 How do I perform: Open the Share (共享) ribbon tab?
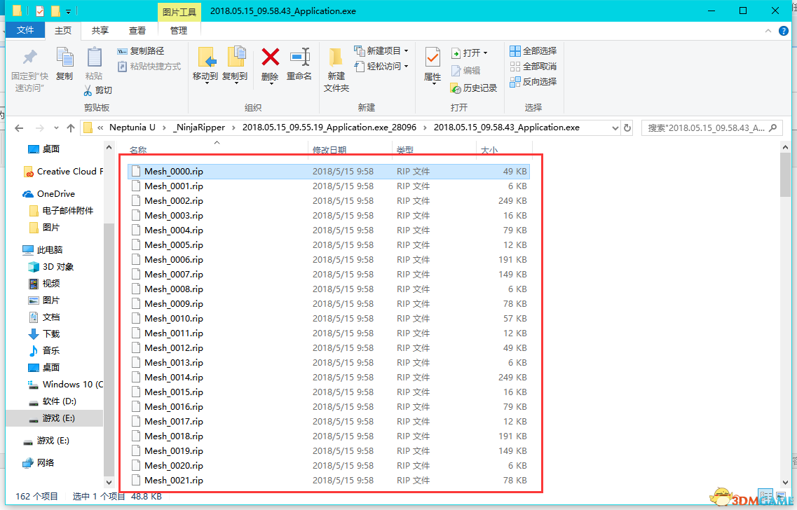pos(100,30)
